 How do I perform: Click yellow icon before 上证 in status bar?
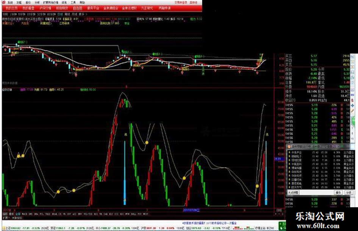tap(4, 228)
